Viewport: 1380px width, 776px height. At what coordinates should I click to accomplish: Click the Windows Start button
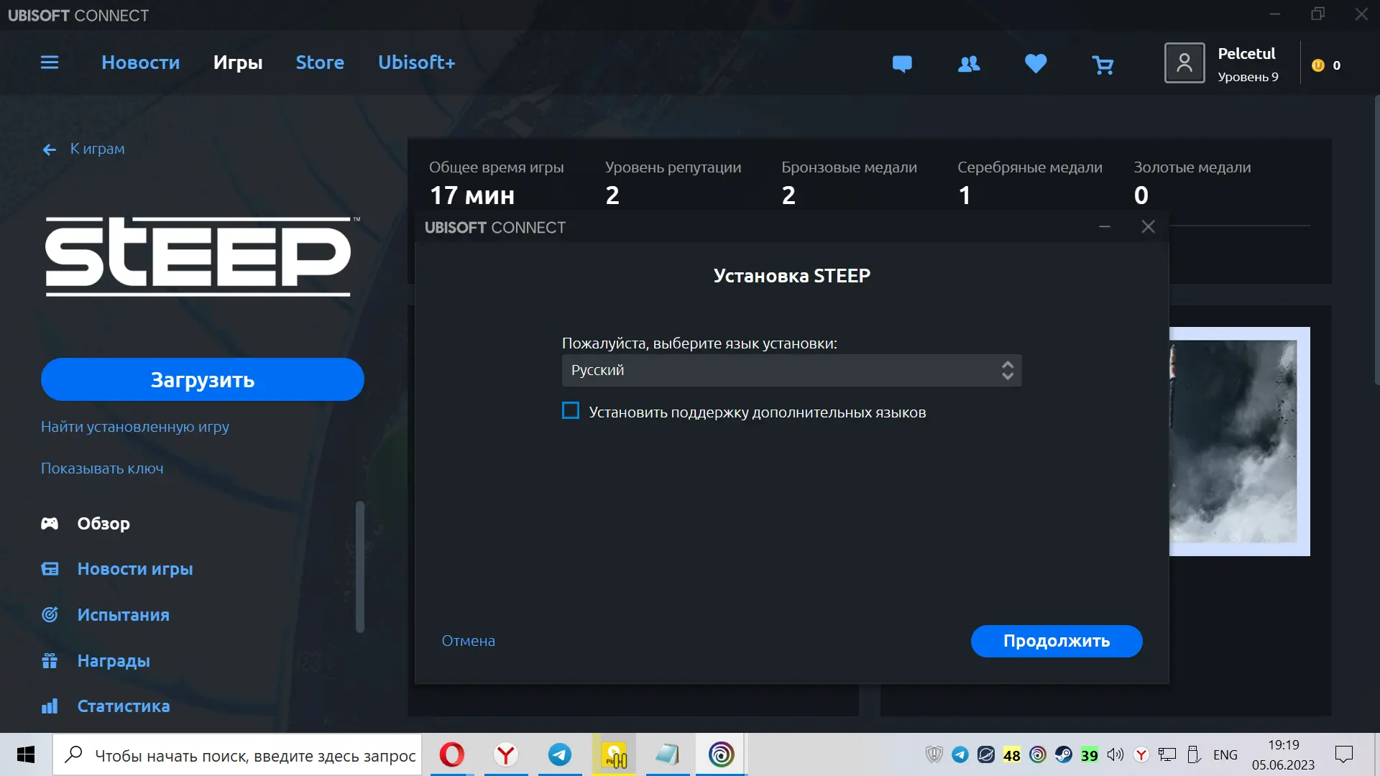pos(26,754)
